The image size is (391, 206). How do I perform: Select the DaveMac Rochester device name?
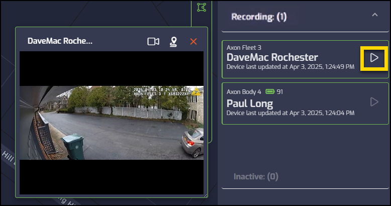(x=272, y=57)
